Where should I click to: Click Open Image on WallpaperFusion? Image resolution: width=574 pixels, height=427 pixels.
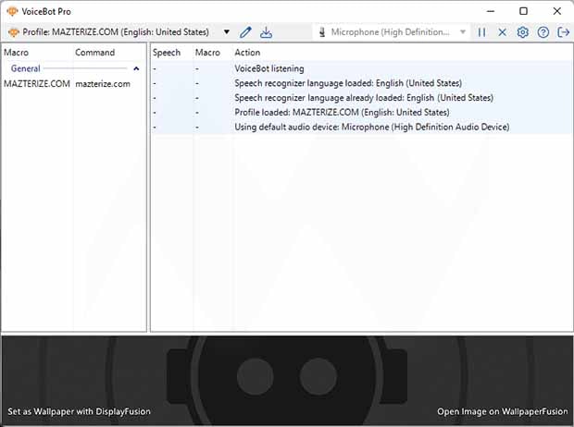(502, 411)
